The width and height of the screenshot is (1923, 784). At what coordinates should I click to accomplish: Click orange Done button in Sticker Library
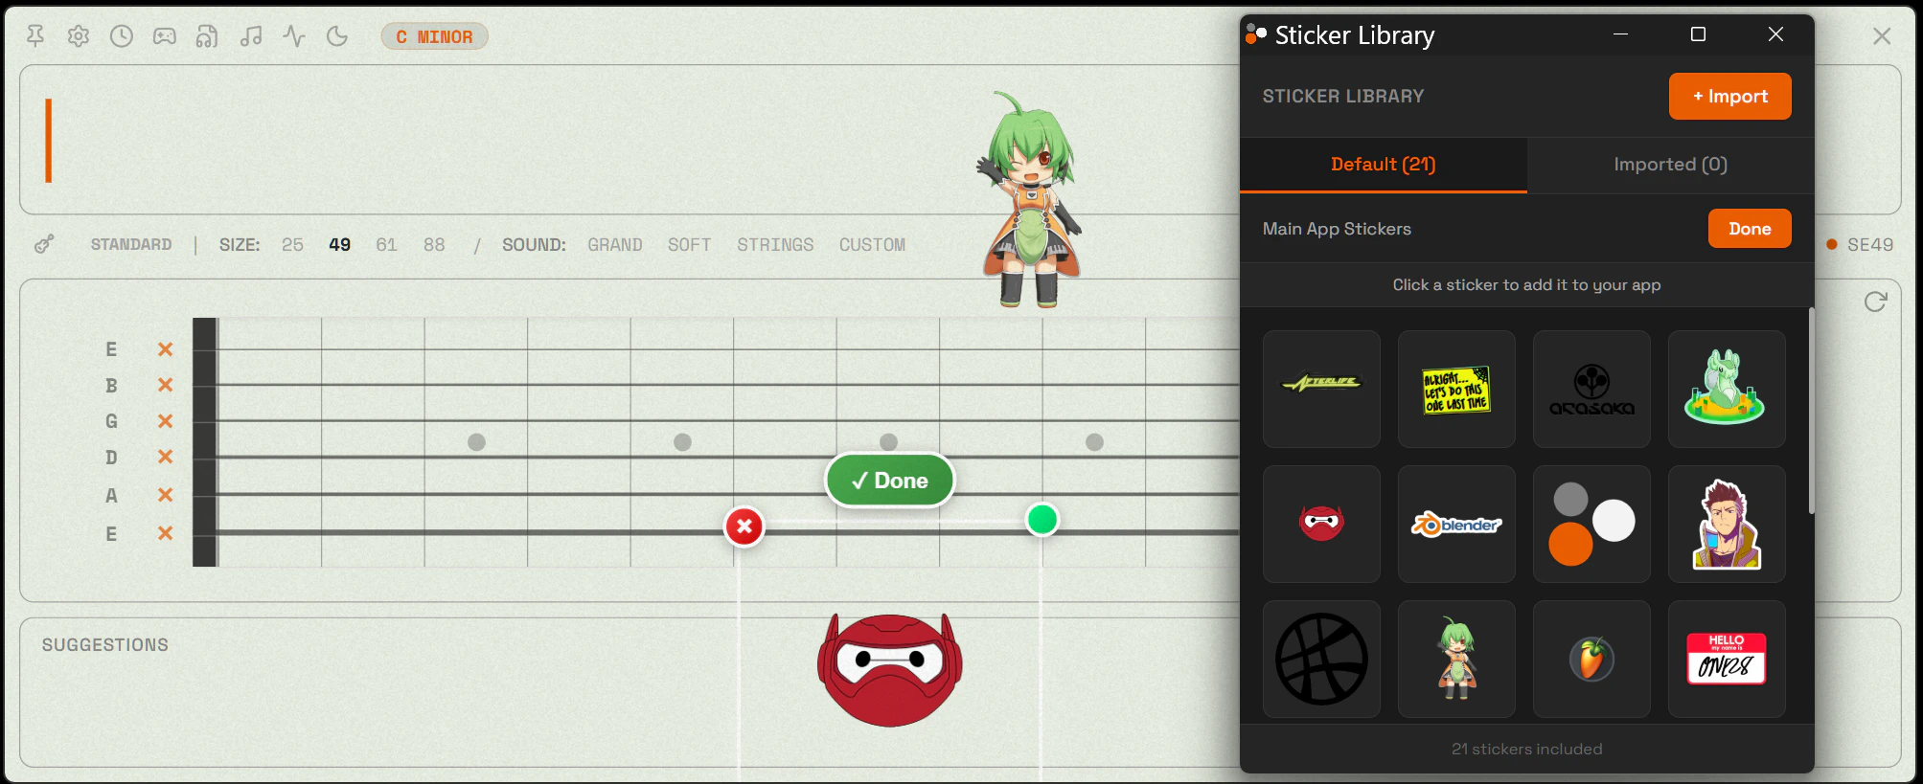1750,229
